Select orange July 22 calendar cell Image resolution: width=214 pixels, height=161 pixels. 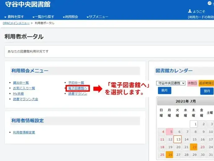click(194, 147)
